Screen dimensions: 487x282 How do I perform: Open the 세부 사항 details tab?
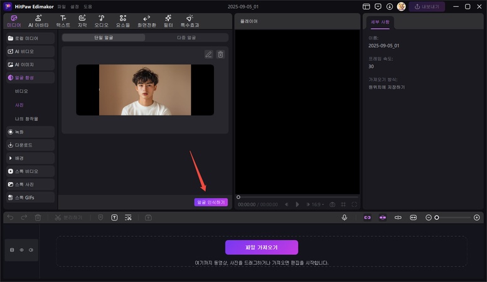click(380, 22)
